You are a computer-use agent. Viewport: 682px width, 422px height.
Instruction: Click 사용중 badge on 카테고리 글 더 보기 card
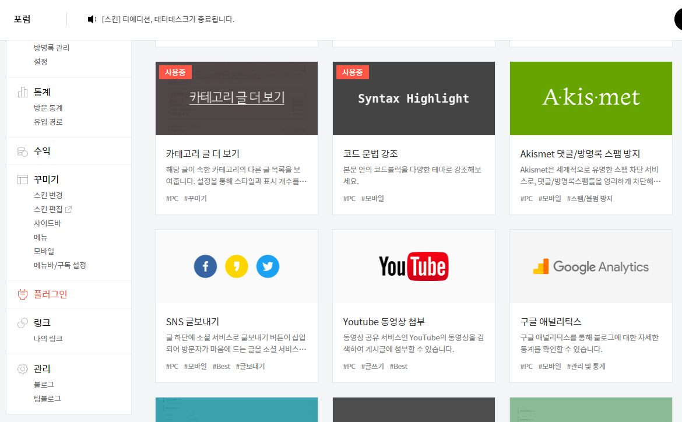[x=175, y=72]
